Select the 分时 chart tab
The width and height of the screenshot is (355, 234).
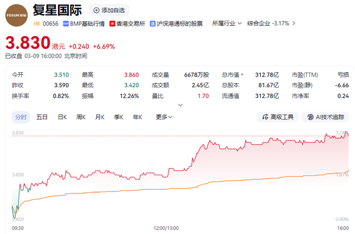pyautogui.click(x=21, y=117)
